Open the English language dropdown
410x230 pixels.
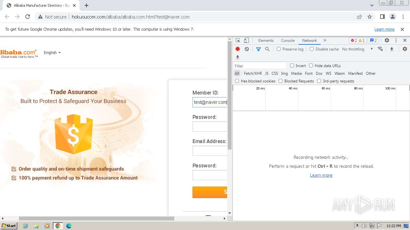[x=52, y=53]
